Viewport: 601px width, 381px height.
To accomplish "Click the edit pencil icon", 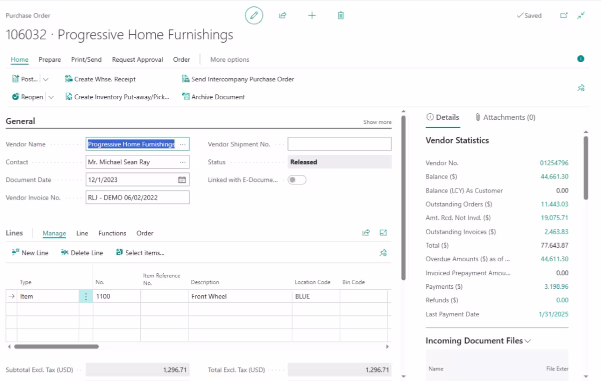I will (254, 16).
